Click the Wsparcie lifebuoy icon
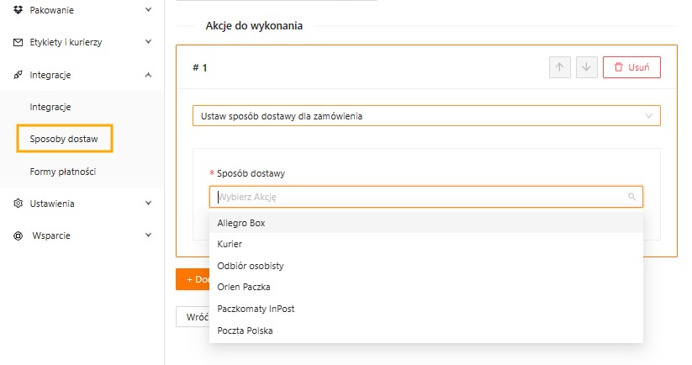Screen dimensions: 692x365 point(18,235)
